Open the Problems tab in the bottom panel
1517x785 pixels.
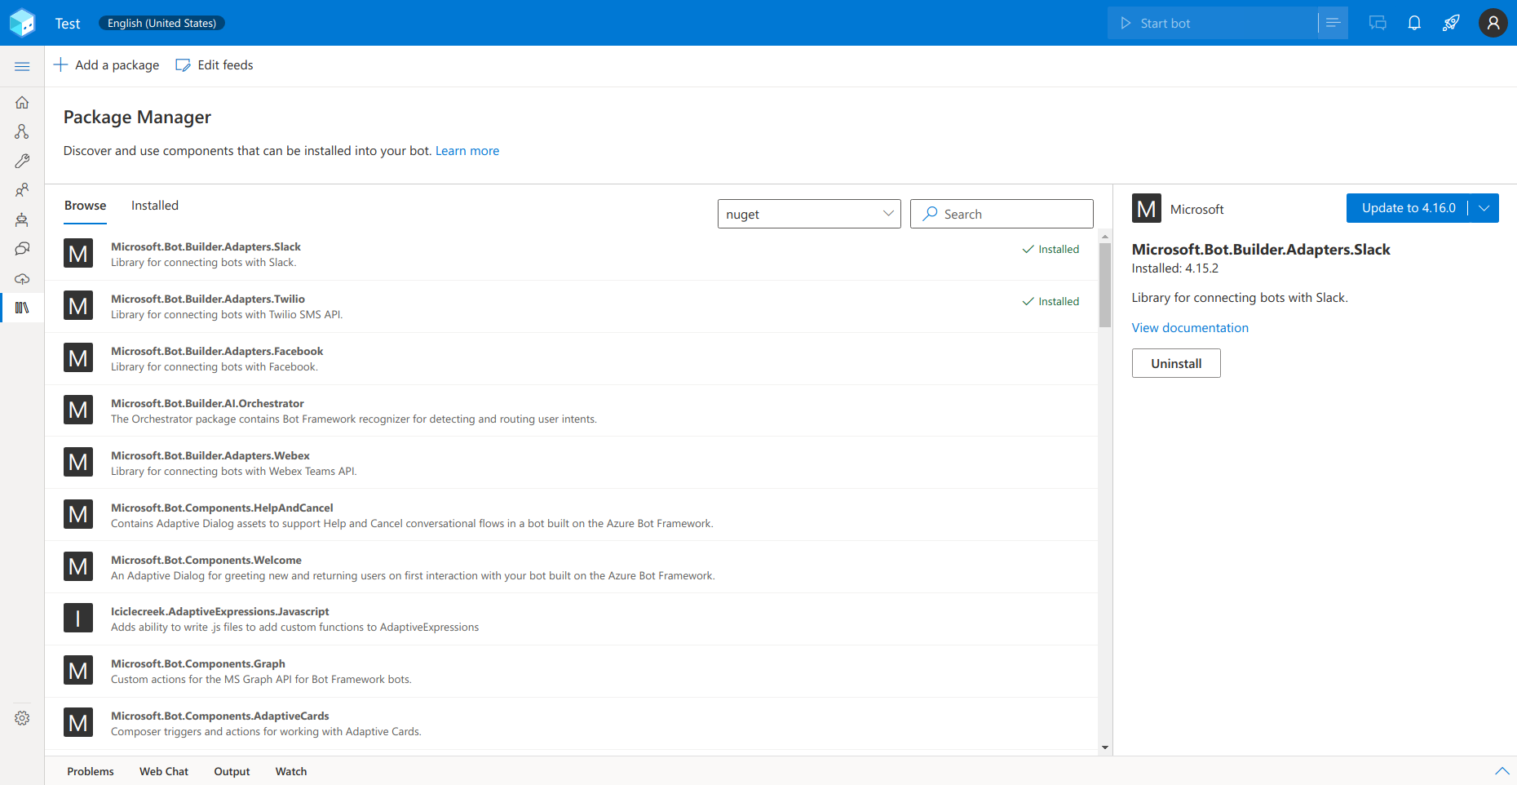click(x=91, y=771)
